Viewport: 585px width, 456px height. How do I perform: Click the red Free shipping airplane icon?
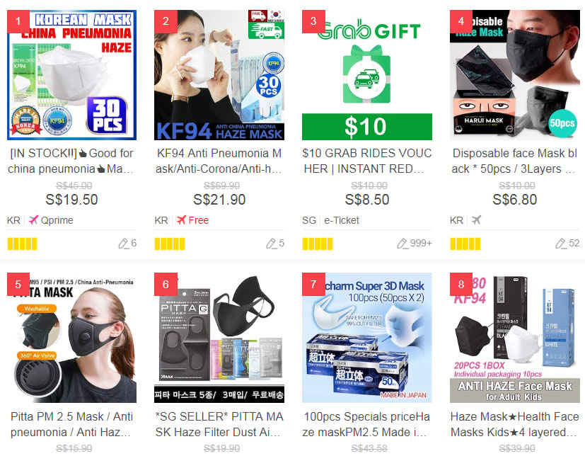181,220
